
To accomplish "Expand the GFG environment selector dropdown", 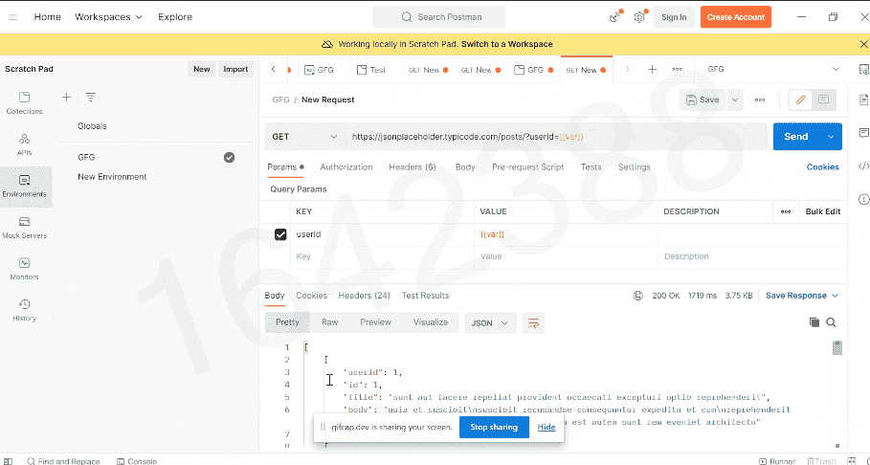I will [x=773, y=69].
